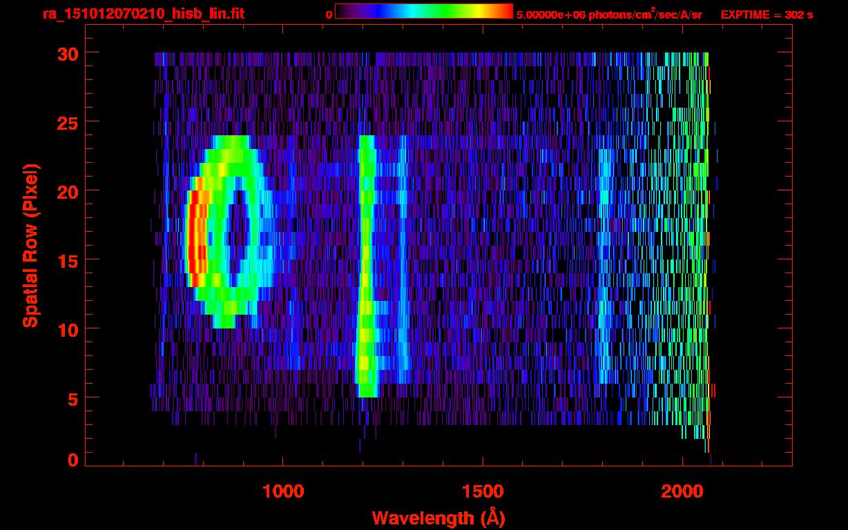
Task: Click the y-axis tick label 30
Action: pos(66,53)
